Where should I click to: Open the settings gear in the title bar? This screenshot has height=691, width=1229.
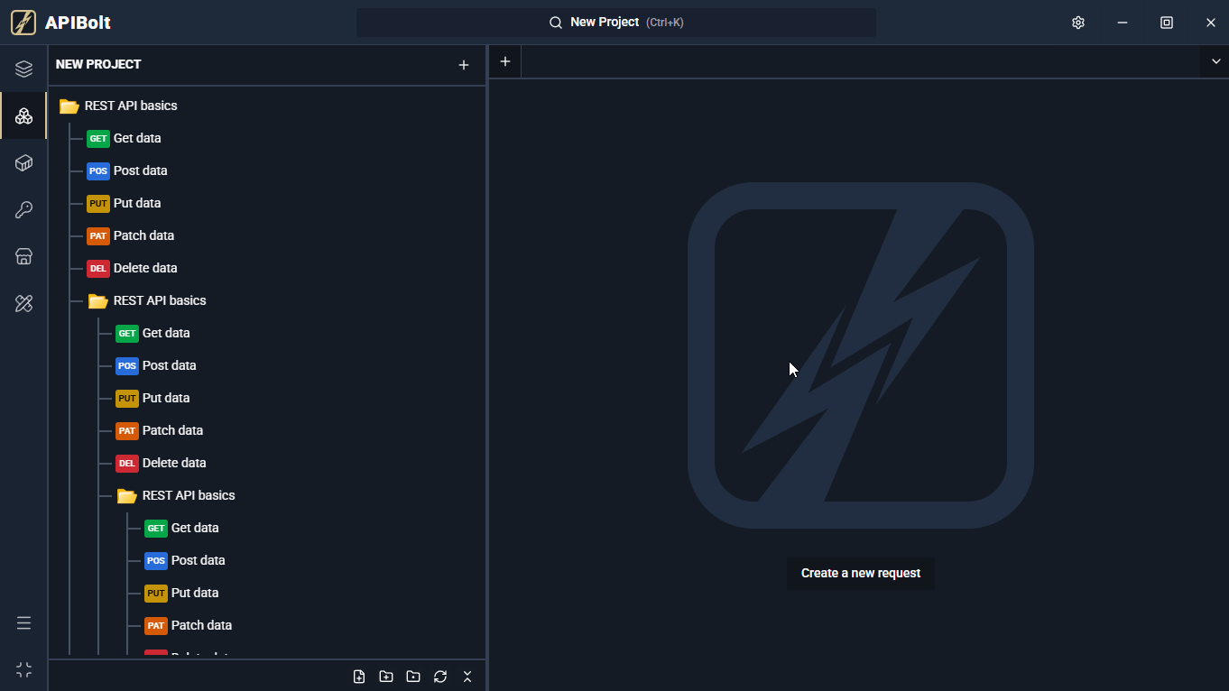(x=1078, y=23)
